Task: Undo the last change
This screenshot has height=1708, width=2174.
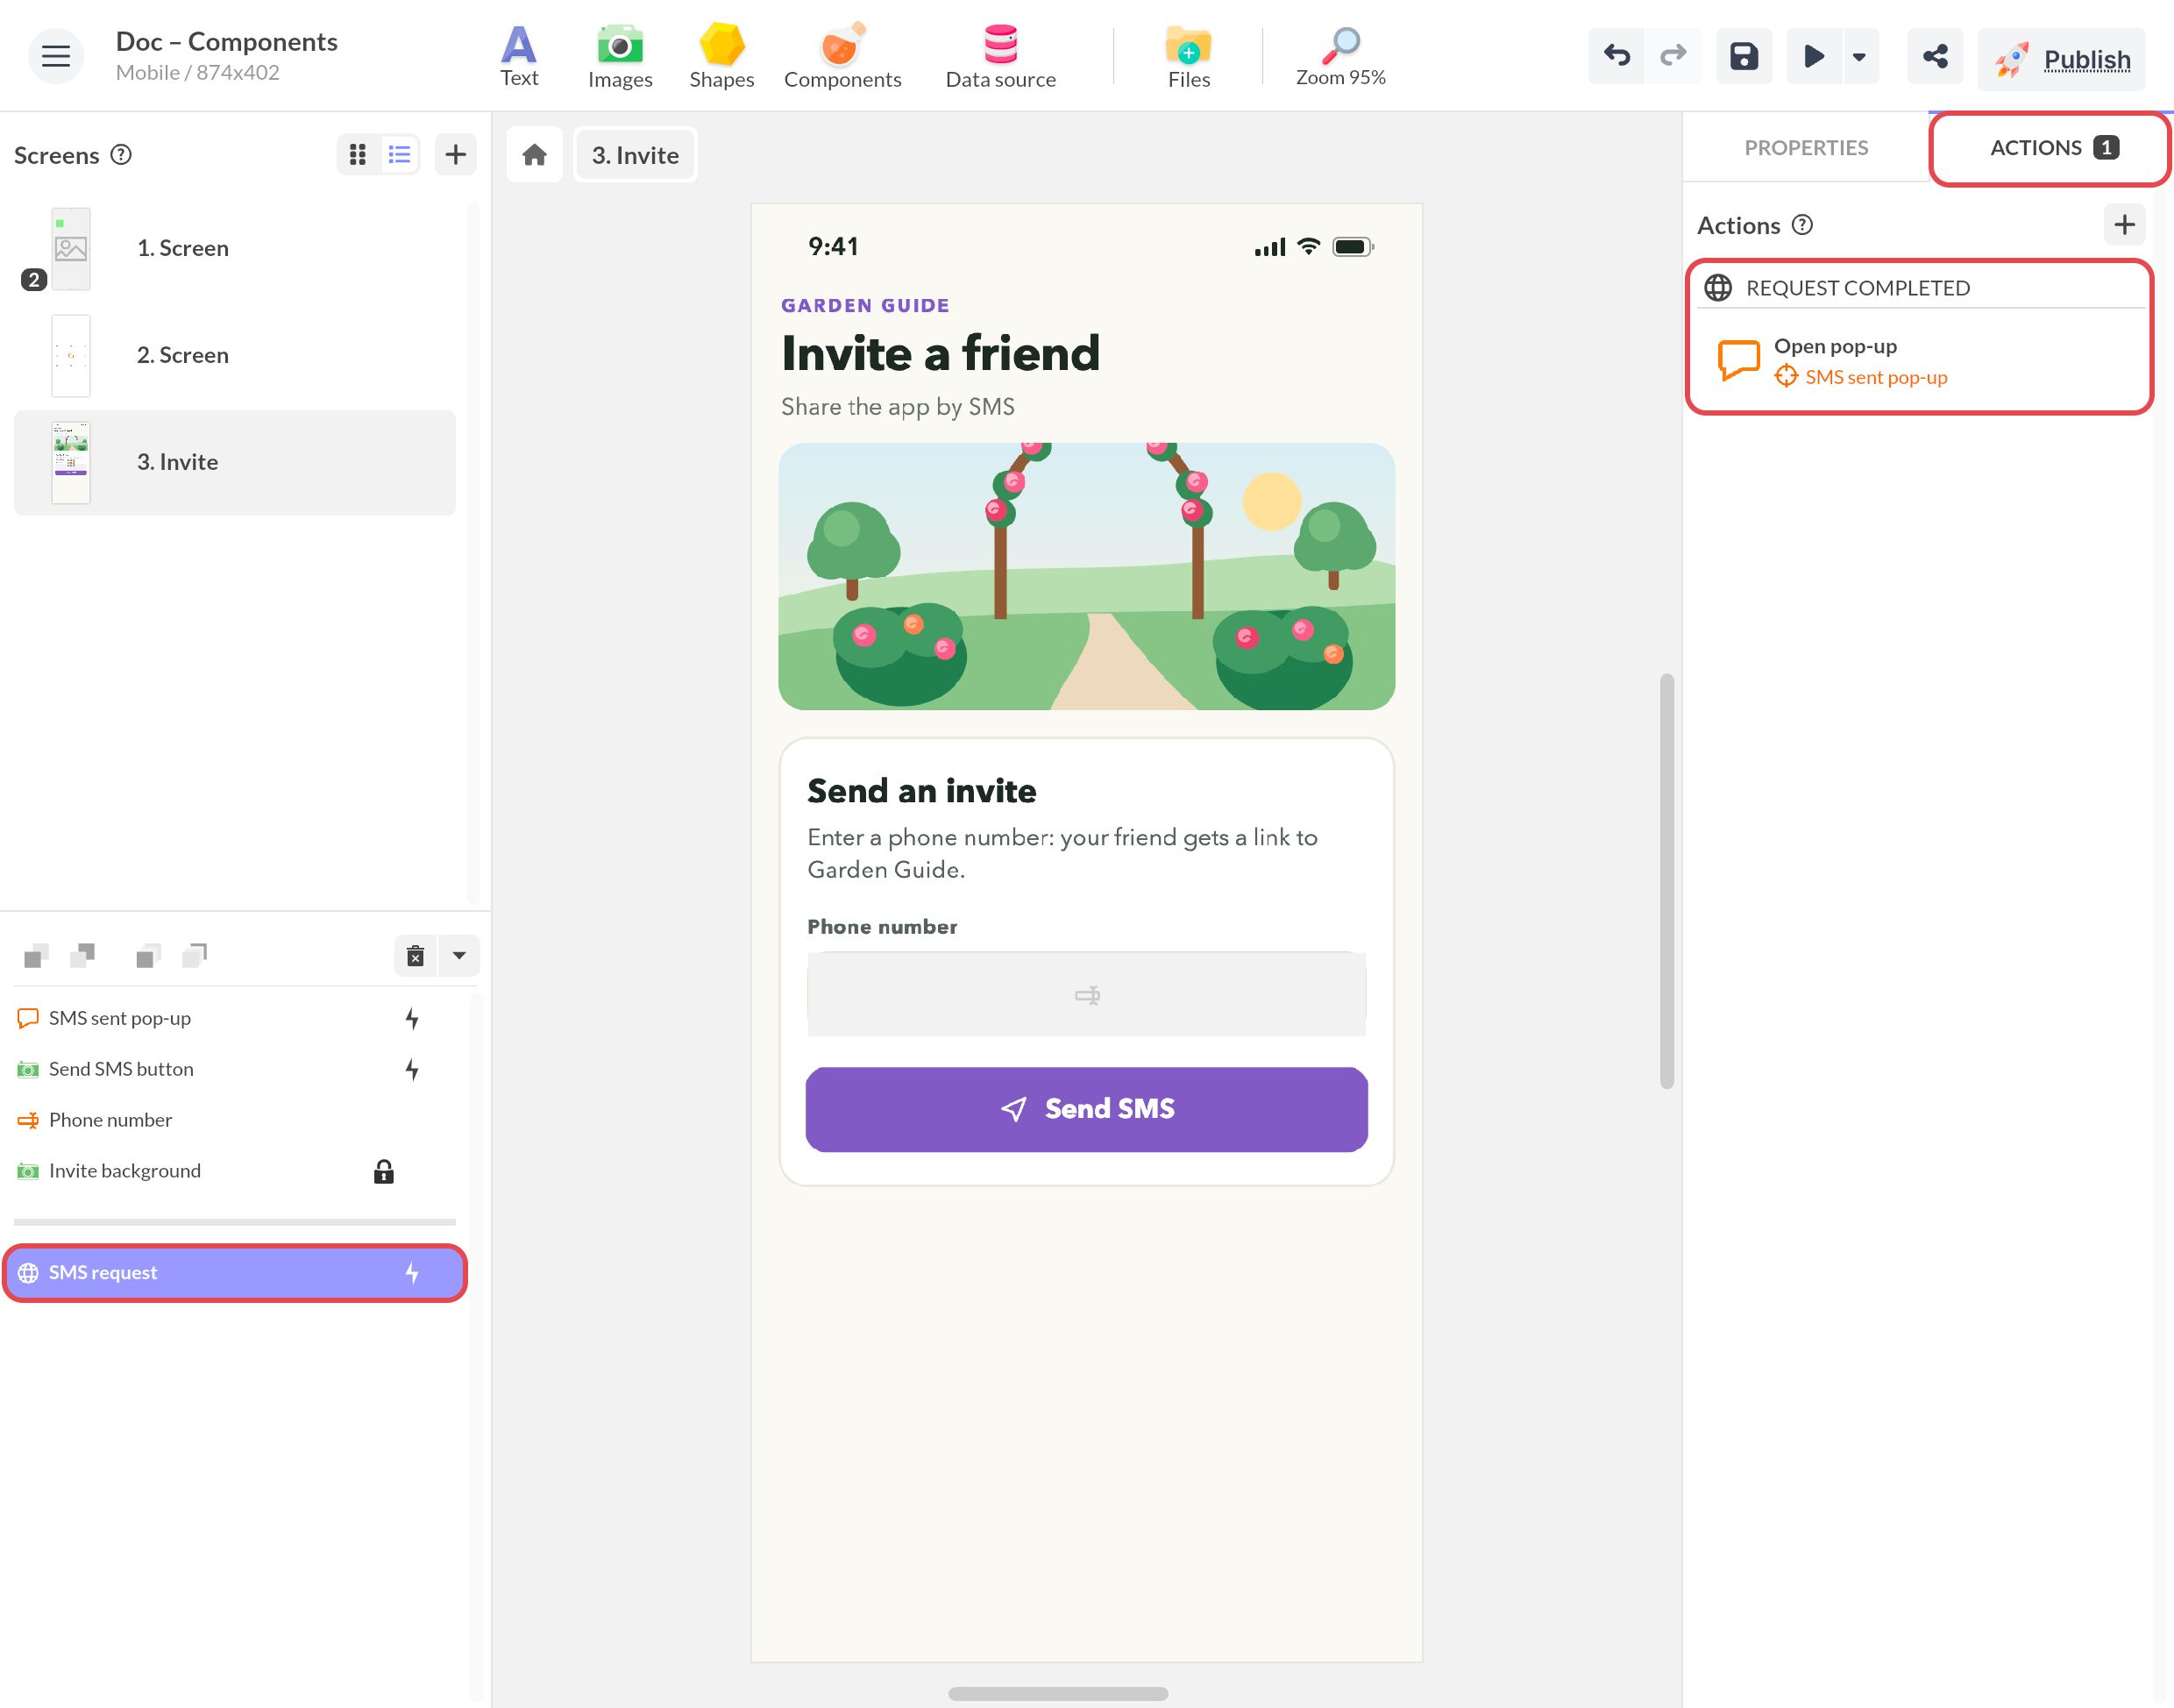Action: [1616, 56]
